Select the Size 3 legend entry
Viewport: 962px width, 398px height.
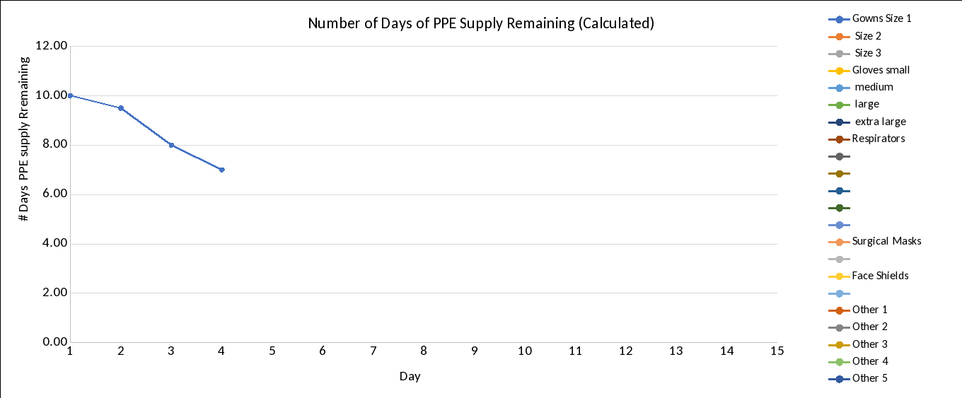867,53
